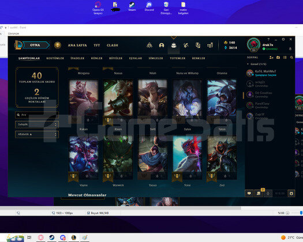Open the İFADELER tab
The image size is (303, 242).
pos(77,58)
